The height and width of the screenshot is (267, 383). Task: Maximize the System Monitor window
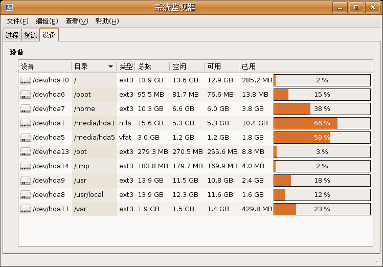(356, 7)
